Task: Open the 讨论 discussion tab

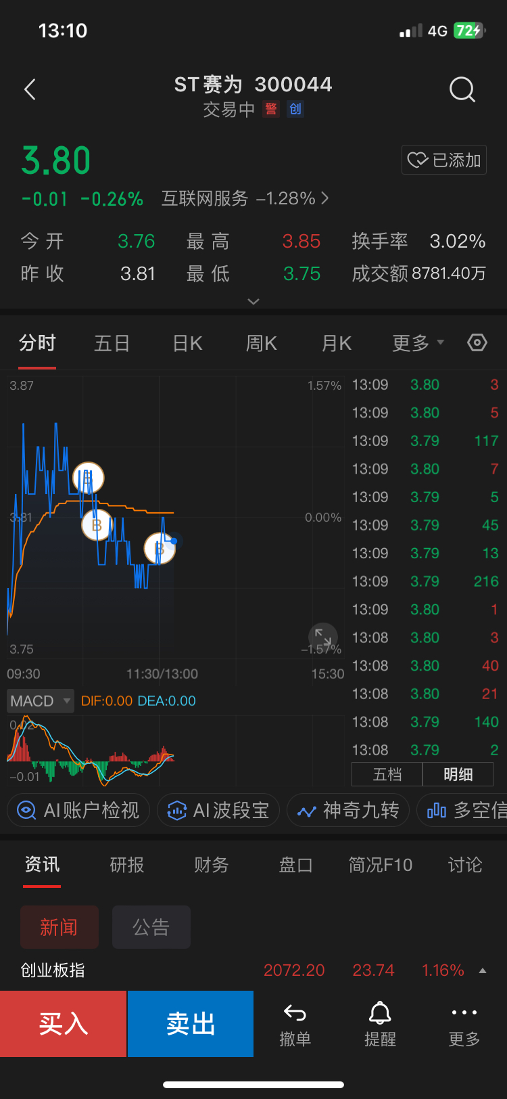Action: coord(465,864)
